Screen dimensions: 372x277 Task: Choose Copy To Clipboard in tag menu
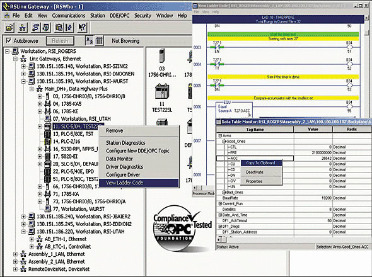point(261,163)
